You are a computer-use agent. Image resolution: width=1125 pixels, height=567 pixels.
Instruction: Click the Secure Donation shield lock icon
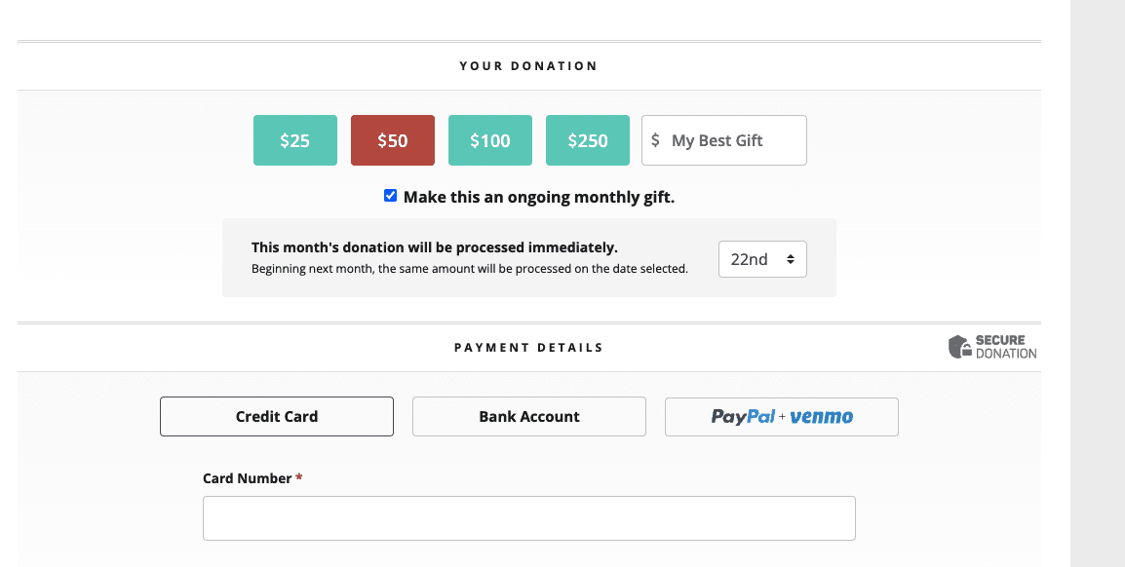click(960, 347)
